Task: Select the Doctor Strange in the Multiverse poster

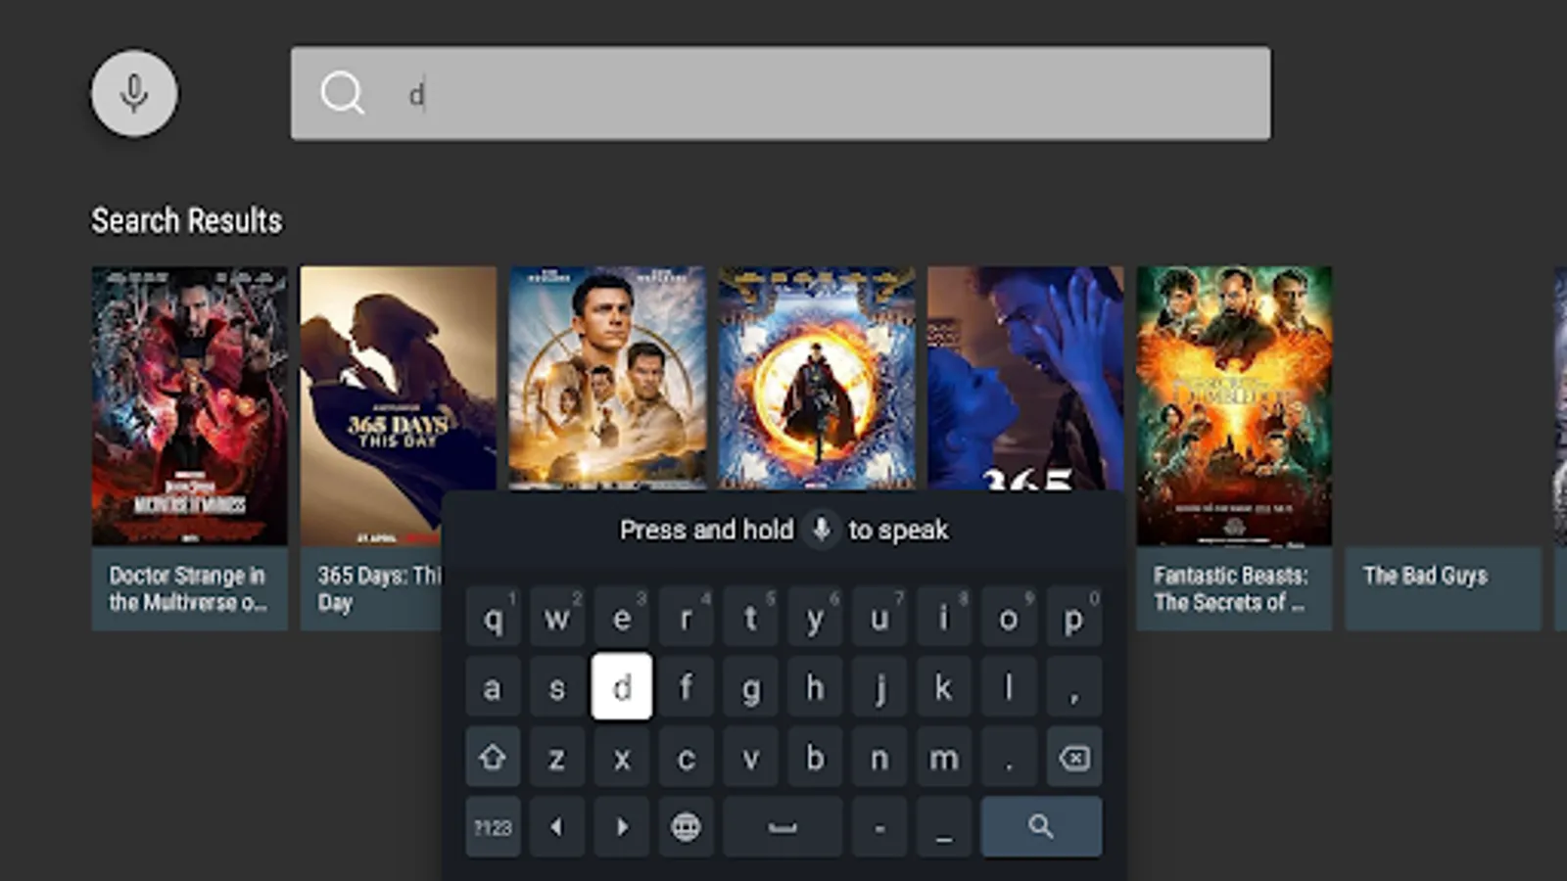Action: 188,401
